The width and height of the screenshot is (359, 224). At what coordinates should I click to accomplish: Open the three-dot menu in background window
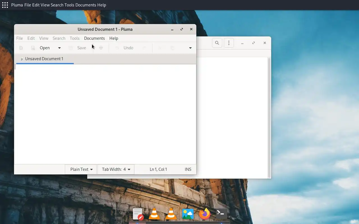(x=229, y=43)
